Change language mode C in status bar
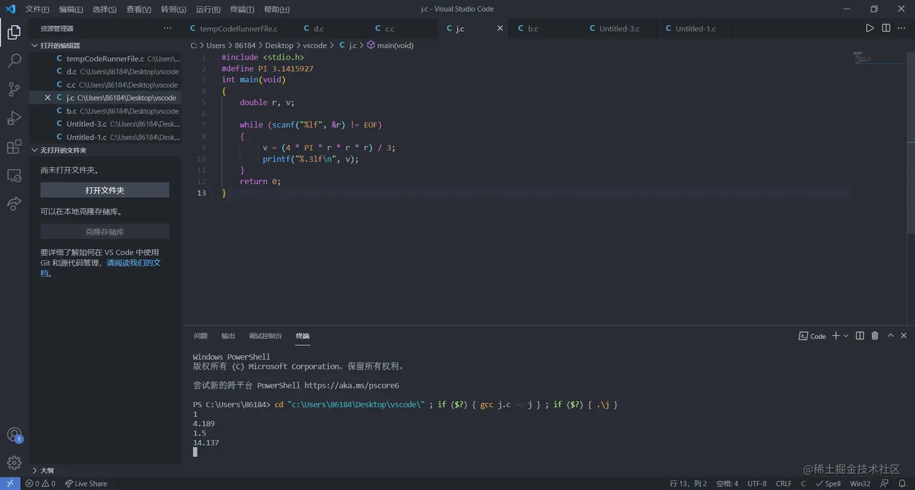Viewport: 915px width, 490px height. coord(803,483)
